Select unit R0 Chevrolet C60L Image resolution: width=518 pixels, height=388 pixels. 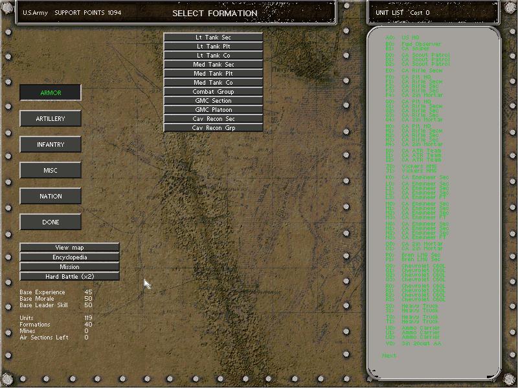point(416,286)
